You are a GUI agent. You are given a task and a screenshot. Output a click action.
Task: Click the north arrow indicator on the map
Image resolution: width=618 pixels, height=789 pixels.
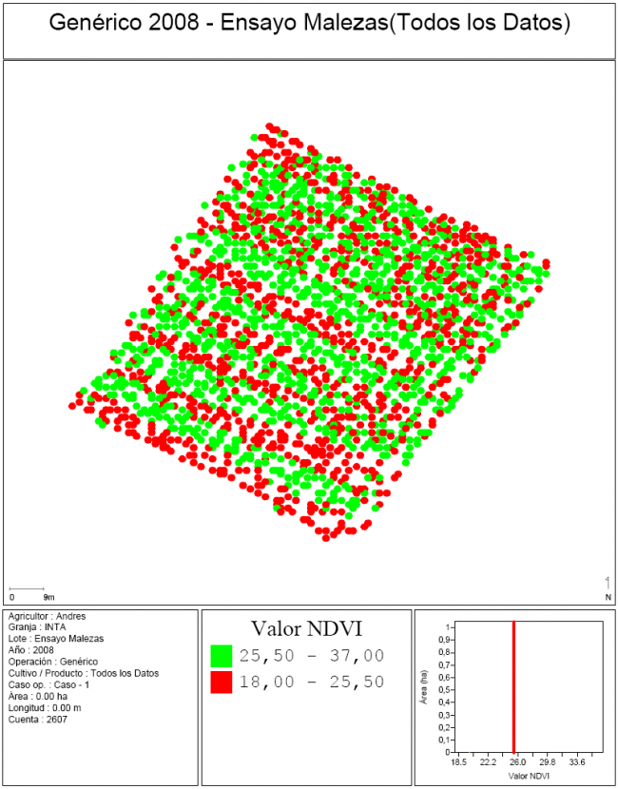coord(608,587)
